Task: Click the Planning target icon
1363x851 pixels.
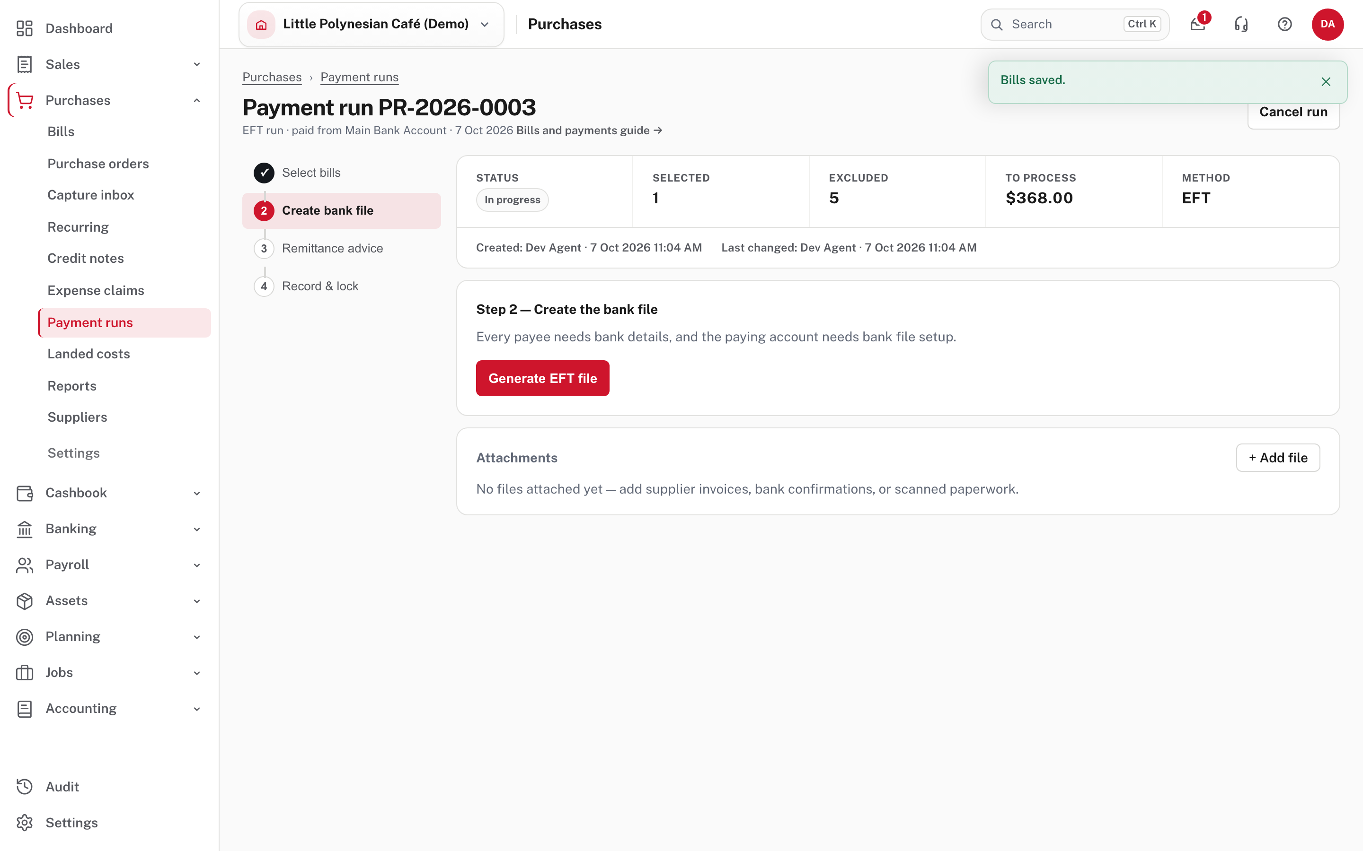Action: 24,636
